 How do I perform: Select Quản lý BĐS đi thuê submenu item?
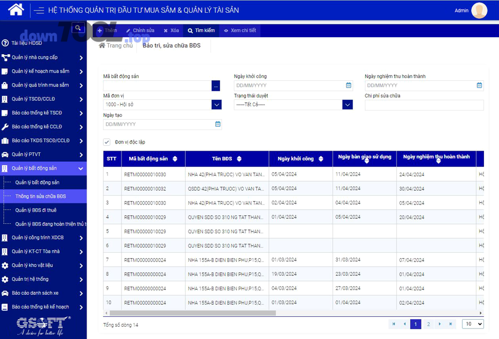coord(35,210)
